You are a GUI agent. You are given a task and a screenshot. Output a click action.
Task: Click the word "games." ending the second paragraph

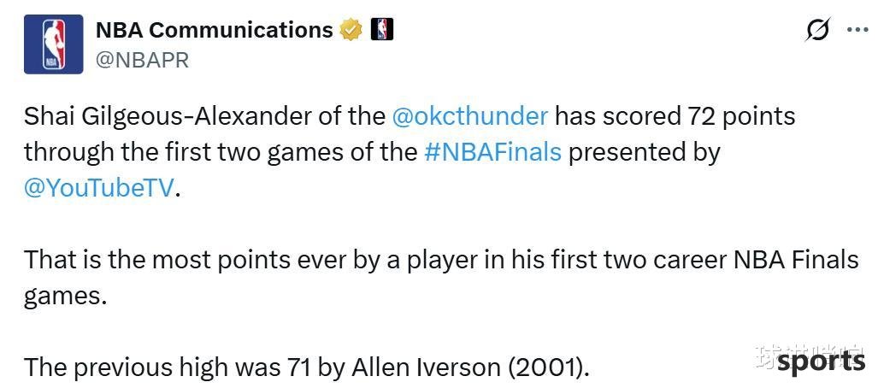pos(65,297)
